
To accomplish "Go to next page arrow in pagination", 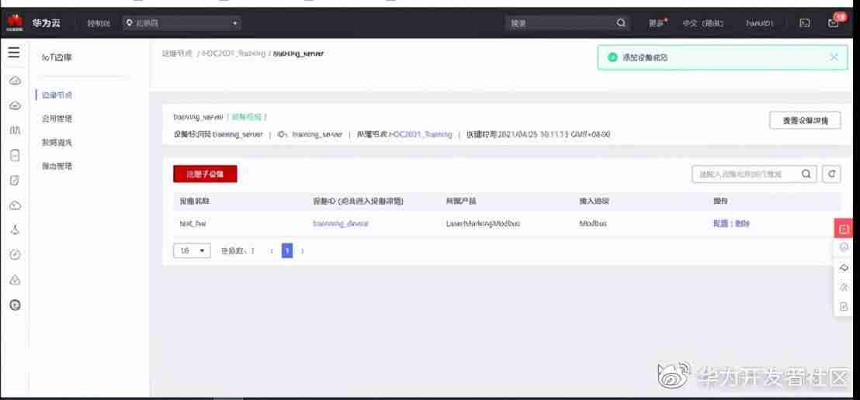I will 302,251.
